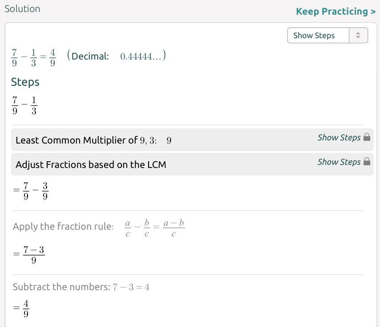
Task: Click the 7/9 − 3/9 expression
Action: tap(35, 191)
